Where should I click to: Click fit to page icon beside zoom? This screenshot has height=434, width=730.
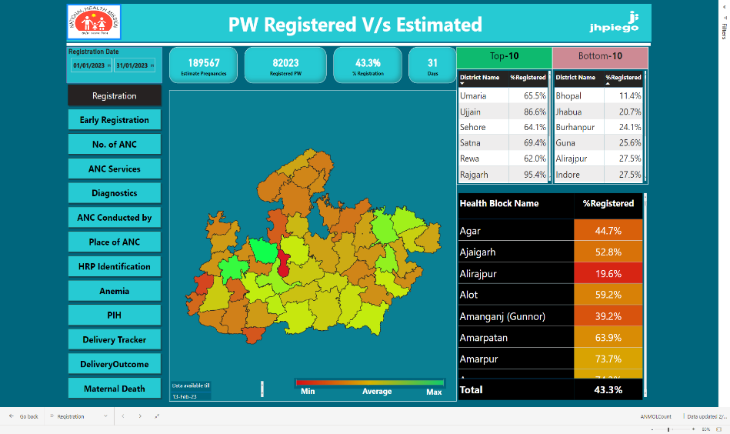718,429
